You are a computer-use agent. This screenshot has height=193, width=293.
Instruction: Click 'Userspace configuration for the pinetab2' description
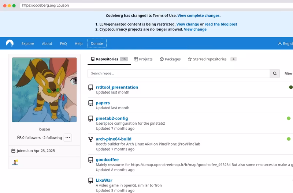pyautogui.click(x=130, y=124)
